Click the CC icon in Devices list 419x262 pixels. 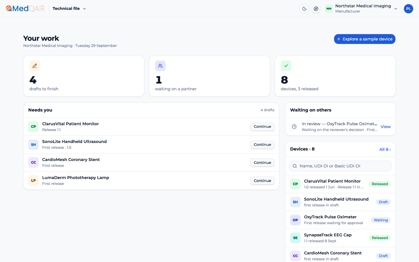coord(295,256)
